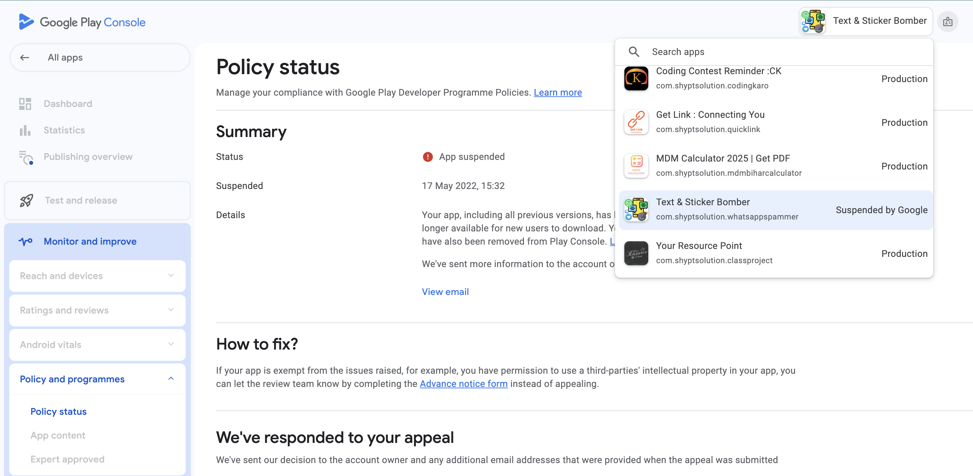
Task: Click the Monitor and improve pulse icon
Action: pos(26,241)
